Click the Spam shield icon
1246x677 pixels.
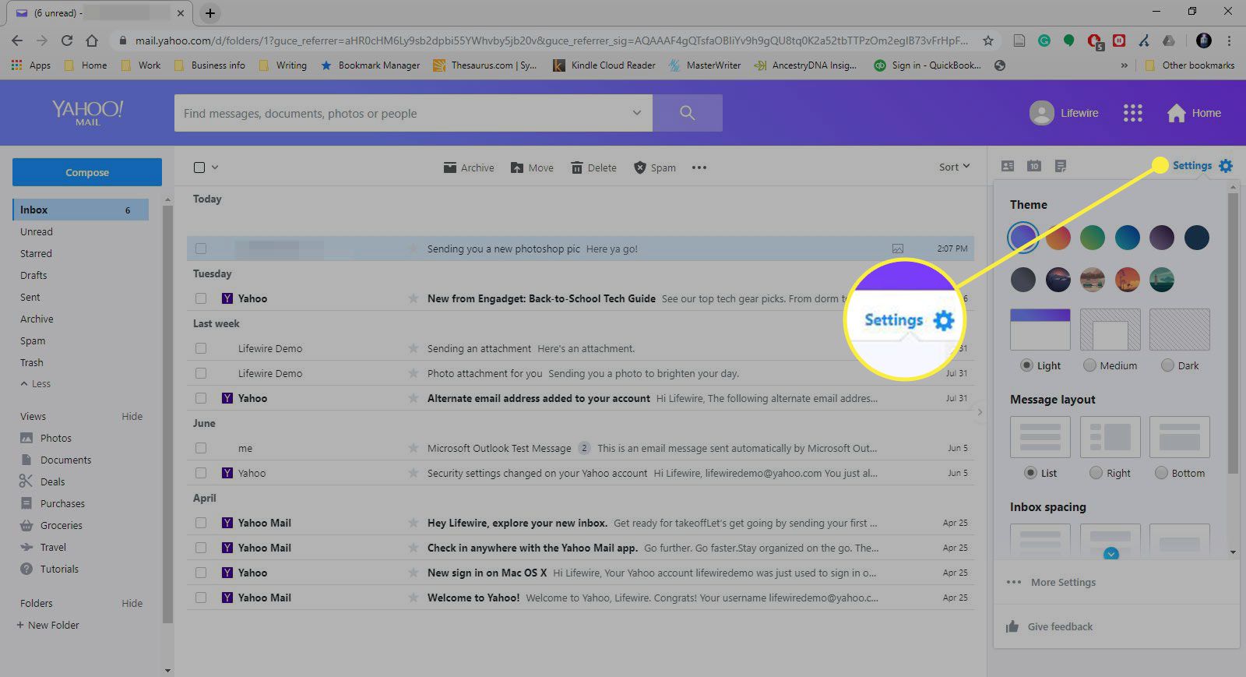point(640,167)
